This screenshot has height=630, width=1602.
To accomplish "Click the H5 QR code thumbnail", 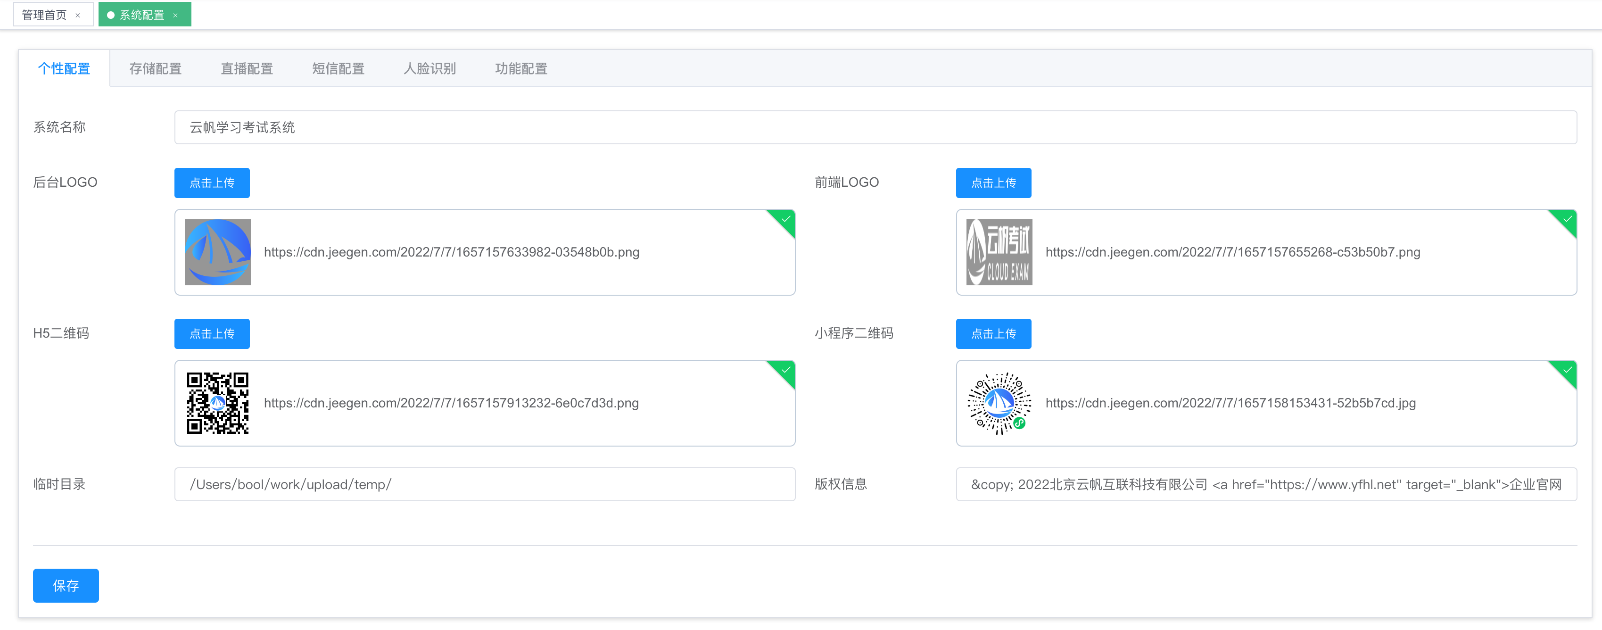I will pyautogui.click(x=218, y=403).
